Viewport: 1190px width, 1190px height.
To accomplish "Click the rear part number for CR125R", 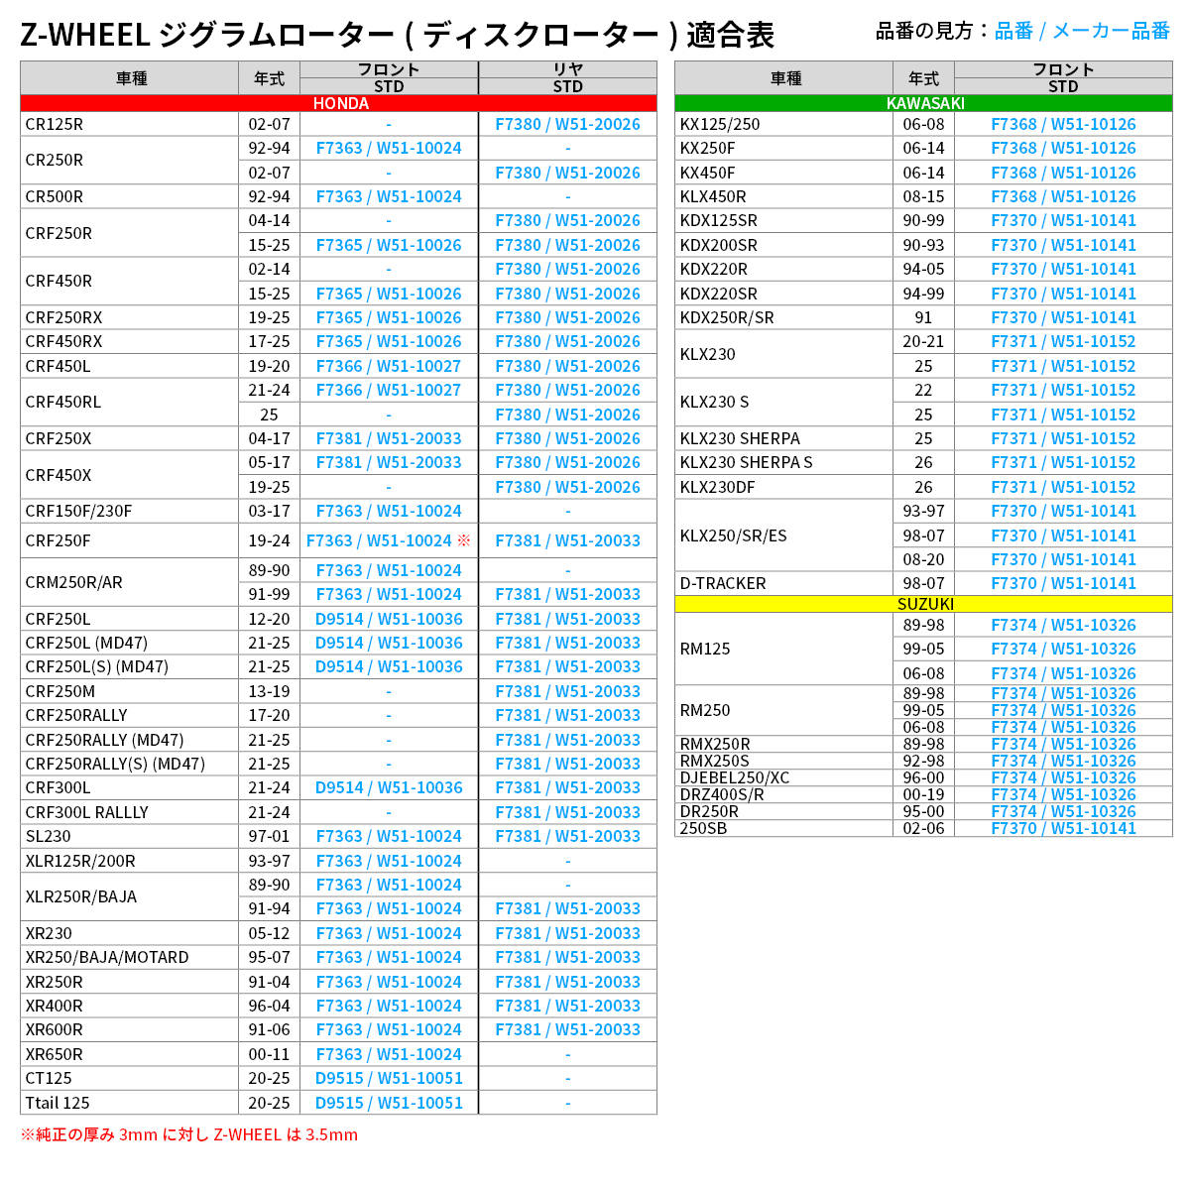I will tap(567, 124).
